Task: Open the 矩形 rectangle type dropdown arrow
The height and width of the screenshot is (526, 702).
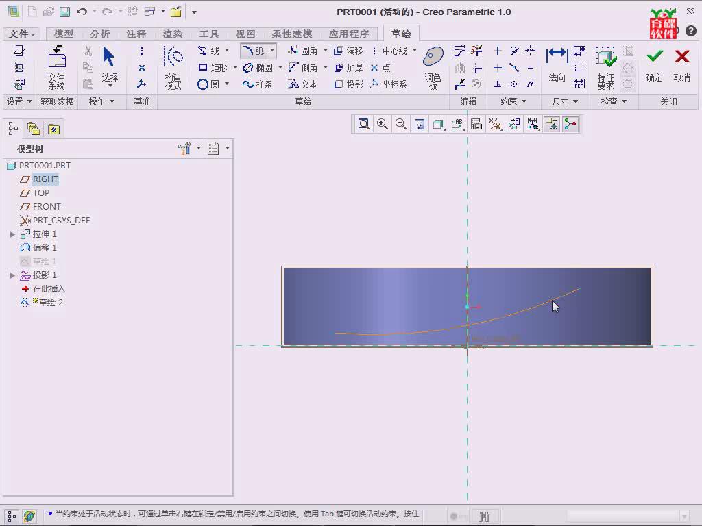Action: (234, 68)
